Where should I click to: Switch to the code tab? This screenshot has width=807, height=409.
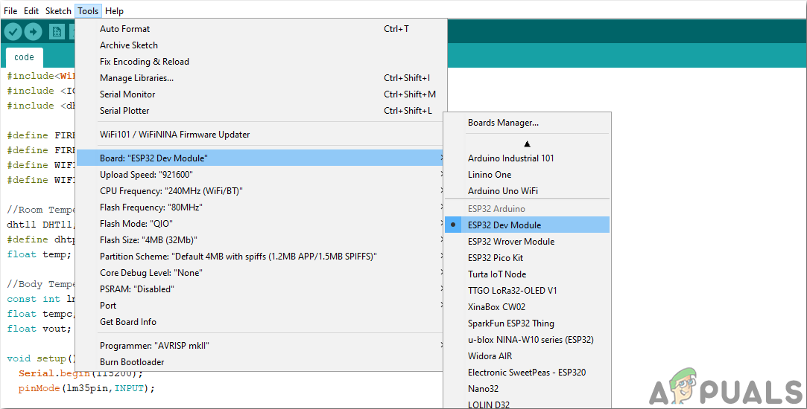24,57
